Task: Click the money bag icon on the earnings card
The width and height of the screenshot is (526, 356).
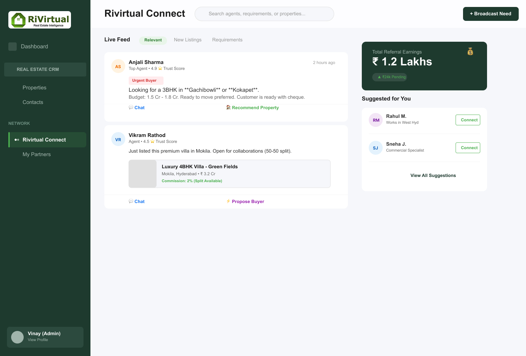Action: 470,51
